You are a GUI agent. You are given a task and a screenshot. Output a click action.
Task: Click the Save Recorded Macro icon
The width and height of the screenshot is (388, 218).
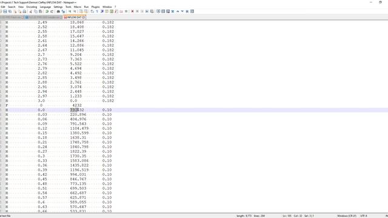coord(152,12)
